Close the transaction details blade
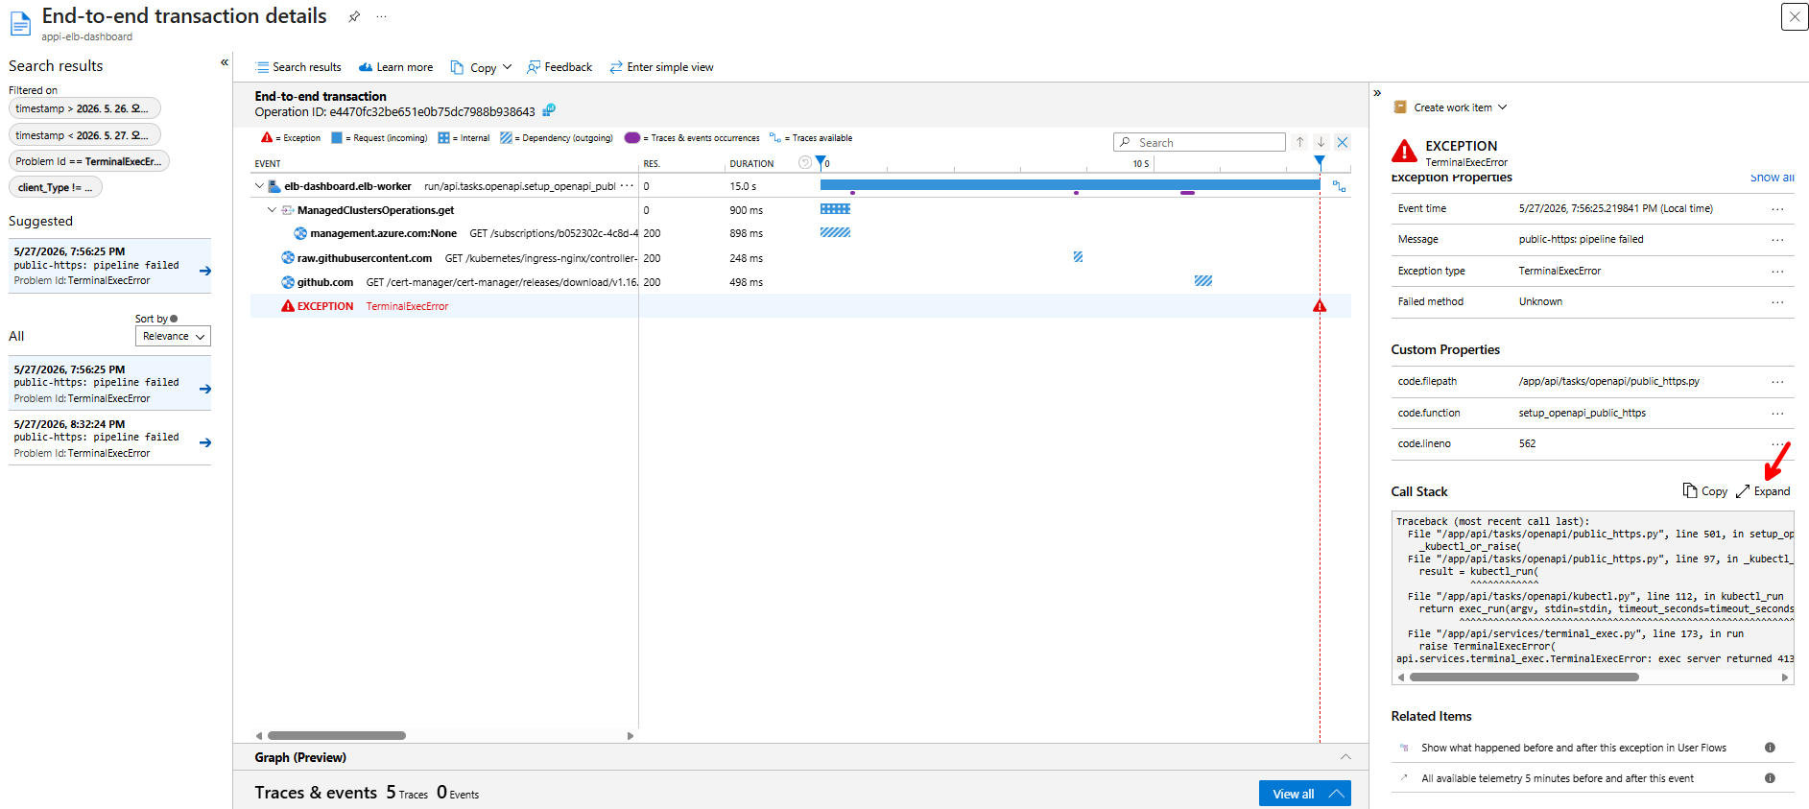 [1795, 16]
